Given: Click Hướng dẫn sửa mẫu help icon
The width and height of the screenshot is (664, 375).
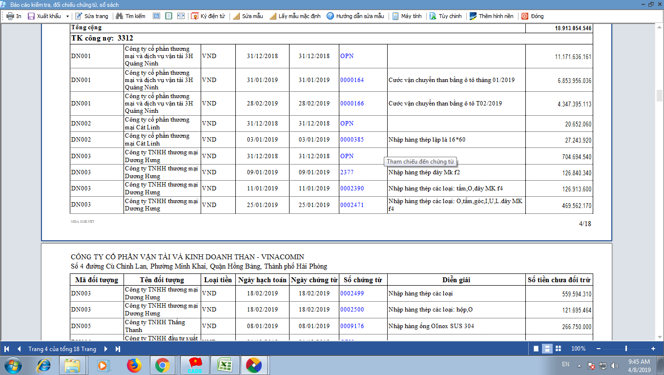Looking at the screenshot, I should [331, 16].
